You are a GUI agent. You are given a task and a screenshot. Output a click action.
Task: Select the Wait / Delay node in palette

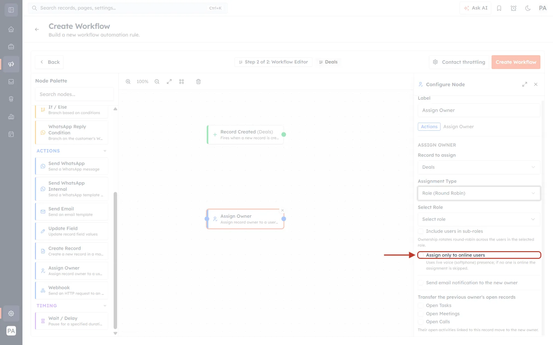[x=72, y=321]
